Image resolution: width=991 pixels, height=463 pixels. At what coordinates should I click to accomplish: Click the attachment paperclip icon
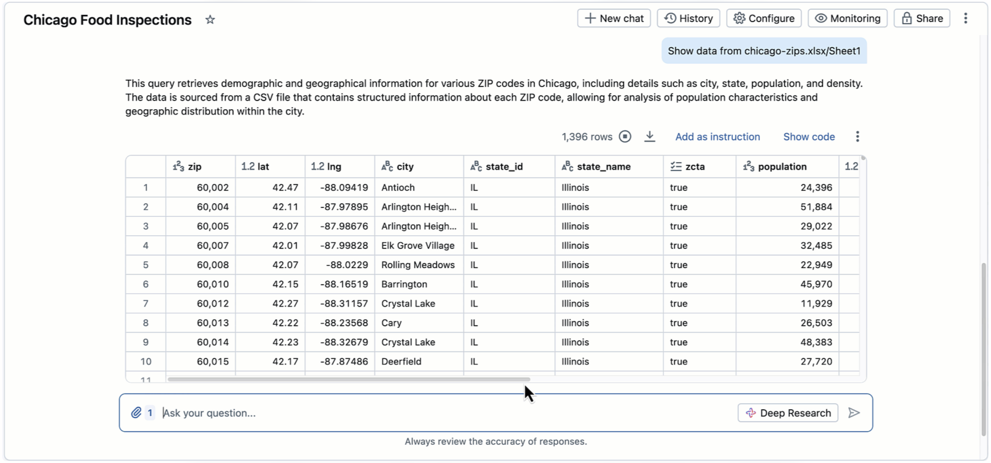click(136, 413)
